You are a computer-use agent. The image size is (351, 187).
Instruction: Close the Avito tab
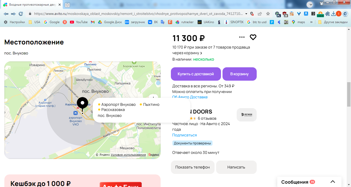click(60, 5)
